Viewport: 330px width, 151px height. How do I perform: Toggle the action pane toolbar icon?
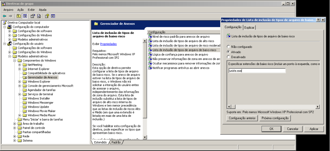click(53, 16)
